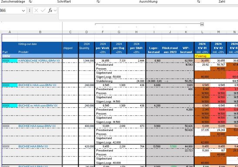This screenshot has width=238, height=167.
Task: Collapse the column group with the minus button
Action: (x=202, y=24)
